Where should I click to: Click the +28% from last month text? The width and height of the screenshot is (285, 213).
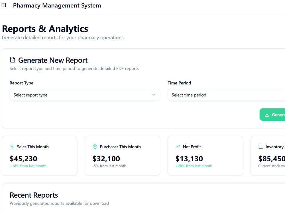[x=194, y=166]
